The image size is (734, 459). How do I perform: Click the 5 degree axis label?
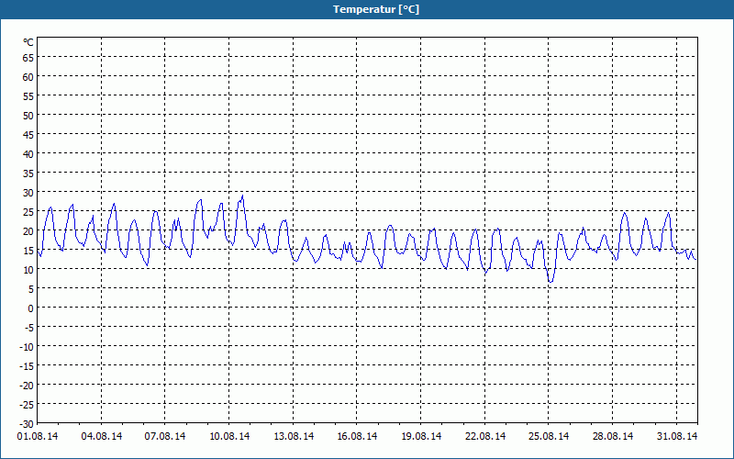coord(31,289)
